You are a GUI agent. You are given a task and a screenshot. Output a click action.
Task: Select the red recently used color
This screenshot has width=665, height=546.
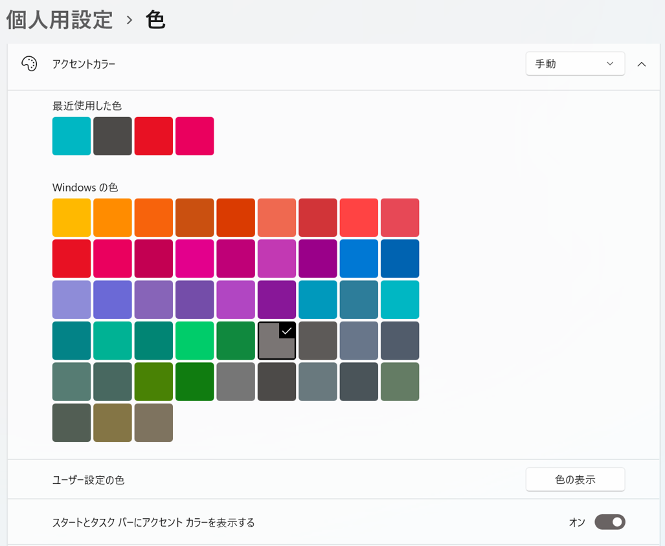(x=153, y=136)
